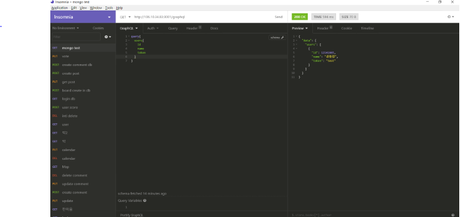The height and width of the screenshot is (217, 461).
Task: Open the Preview mode dropdown
Action: point(300,28)
